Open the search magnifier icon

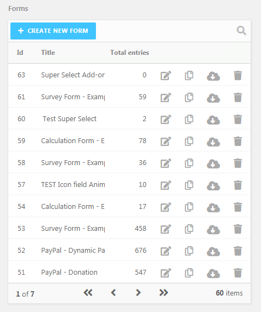tap(241, 31)
